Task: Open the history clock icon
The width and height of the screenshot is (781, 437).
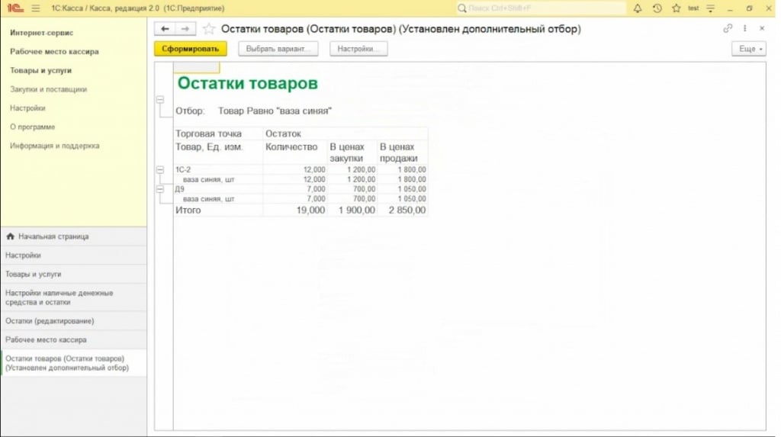Action: click(657, 8)
